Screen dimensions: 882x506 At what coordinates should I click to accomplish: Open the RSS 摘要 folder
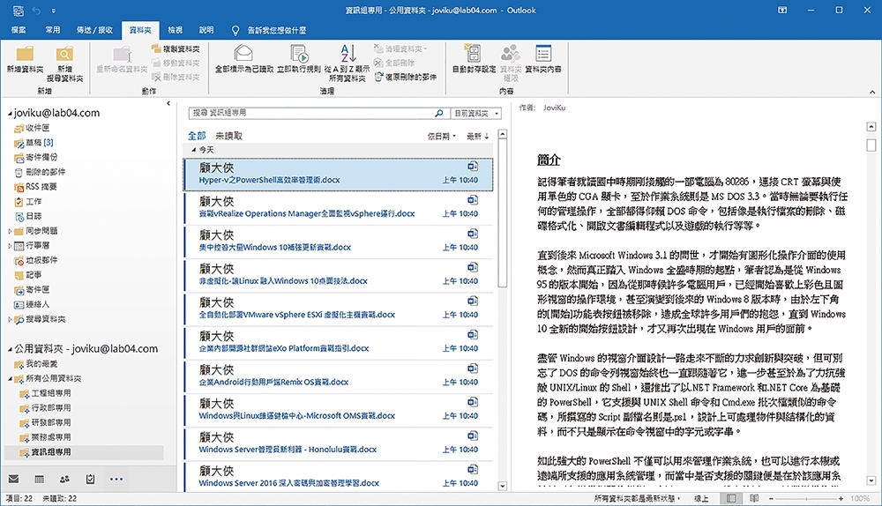click(35, 187)
